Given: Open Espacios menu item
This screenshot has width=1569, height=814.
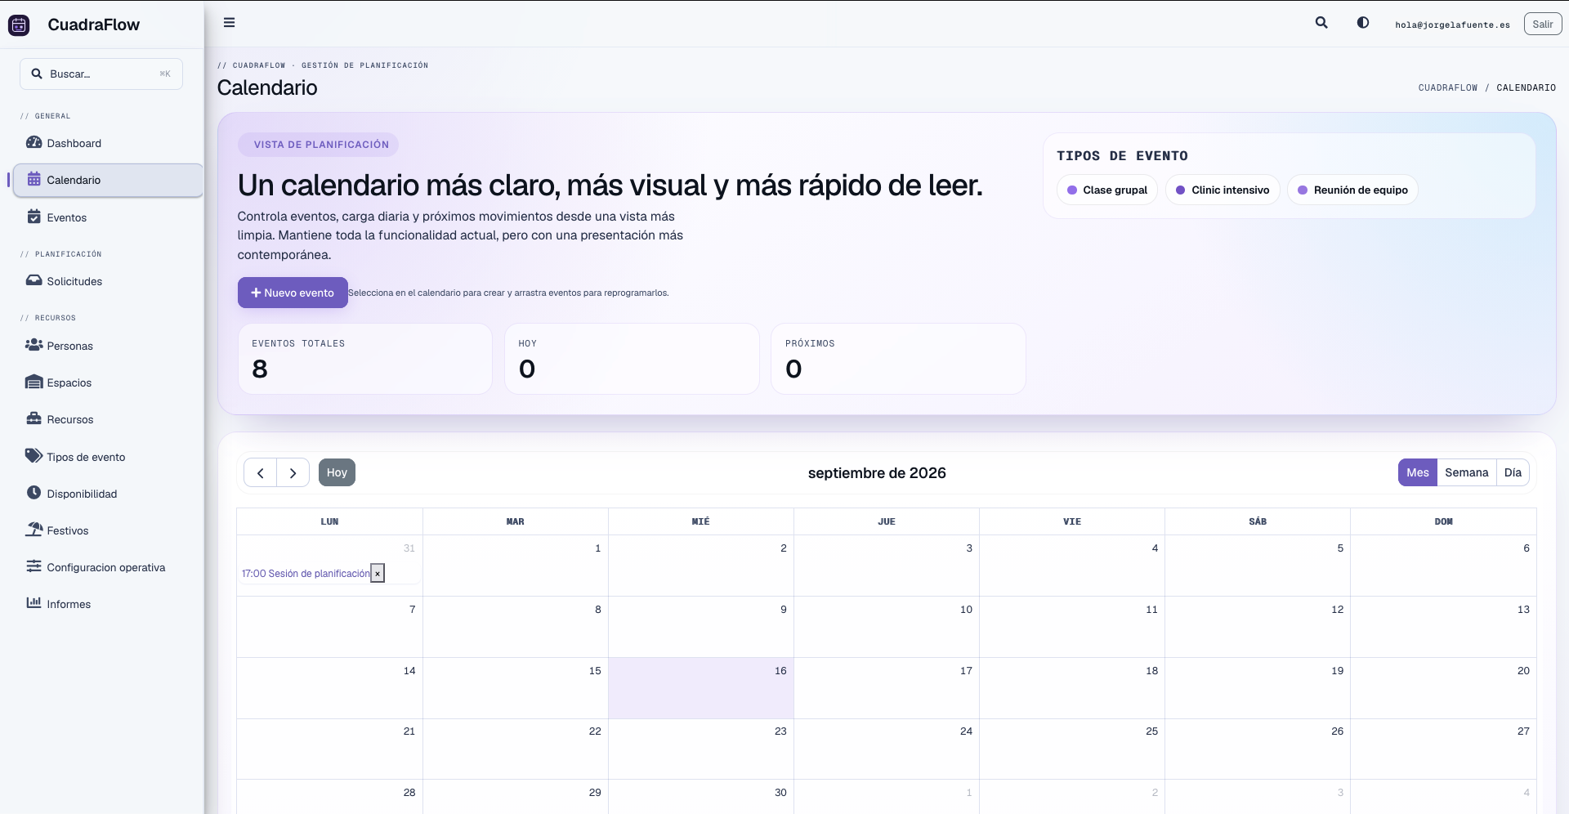Looking at the screenshot, I should [108, 382].
